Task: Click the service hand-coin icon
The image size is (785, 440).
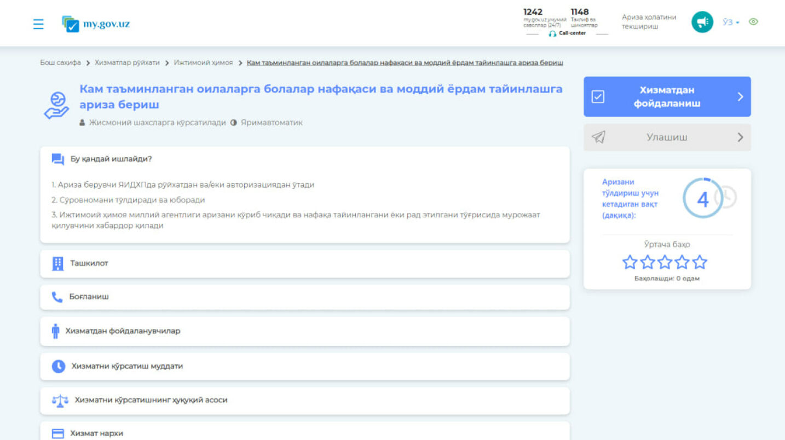Action: click(x=56, y=105)
